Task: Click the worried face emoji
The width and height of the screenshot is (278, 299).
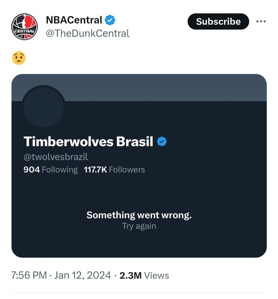Action: [19, 58]
